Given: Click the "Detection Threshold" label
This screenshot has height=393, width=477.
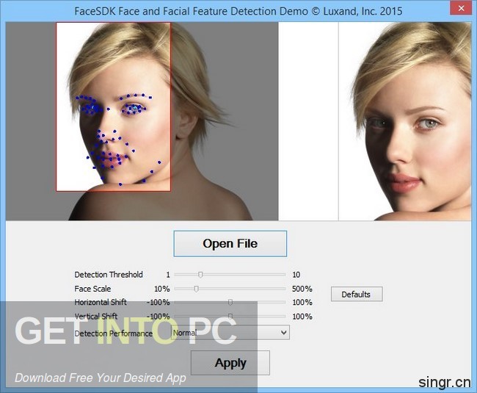Looking at the screenshot, I should tap(109, 275).
